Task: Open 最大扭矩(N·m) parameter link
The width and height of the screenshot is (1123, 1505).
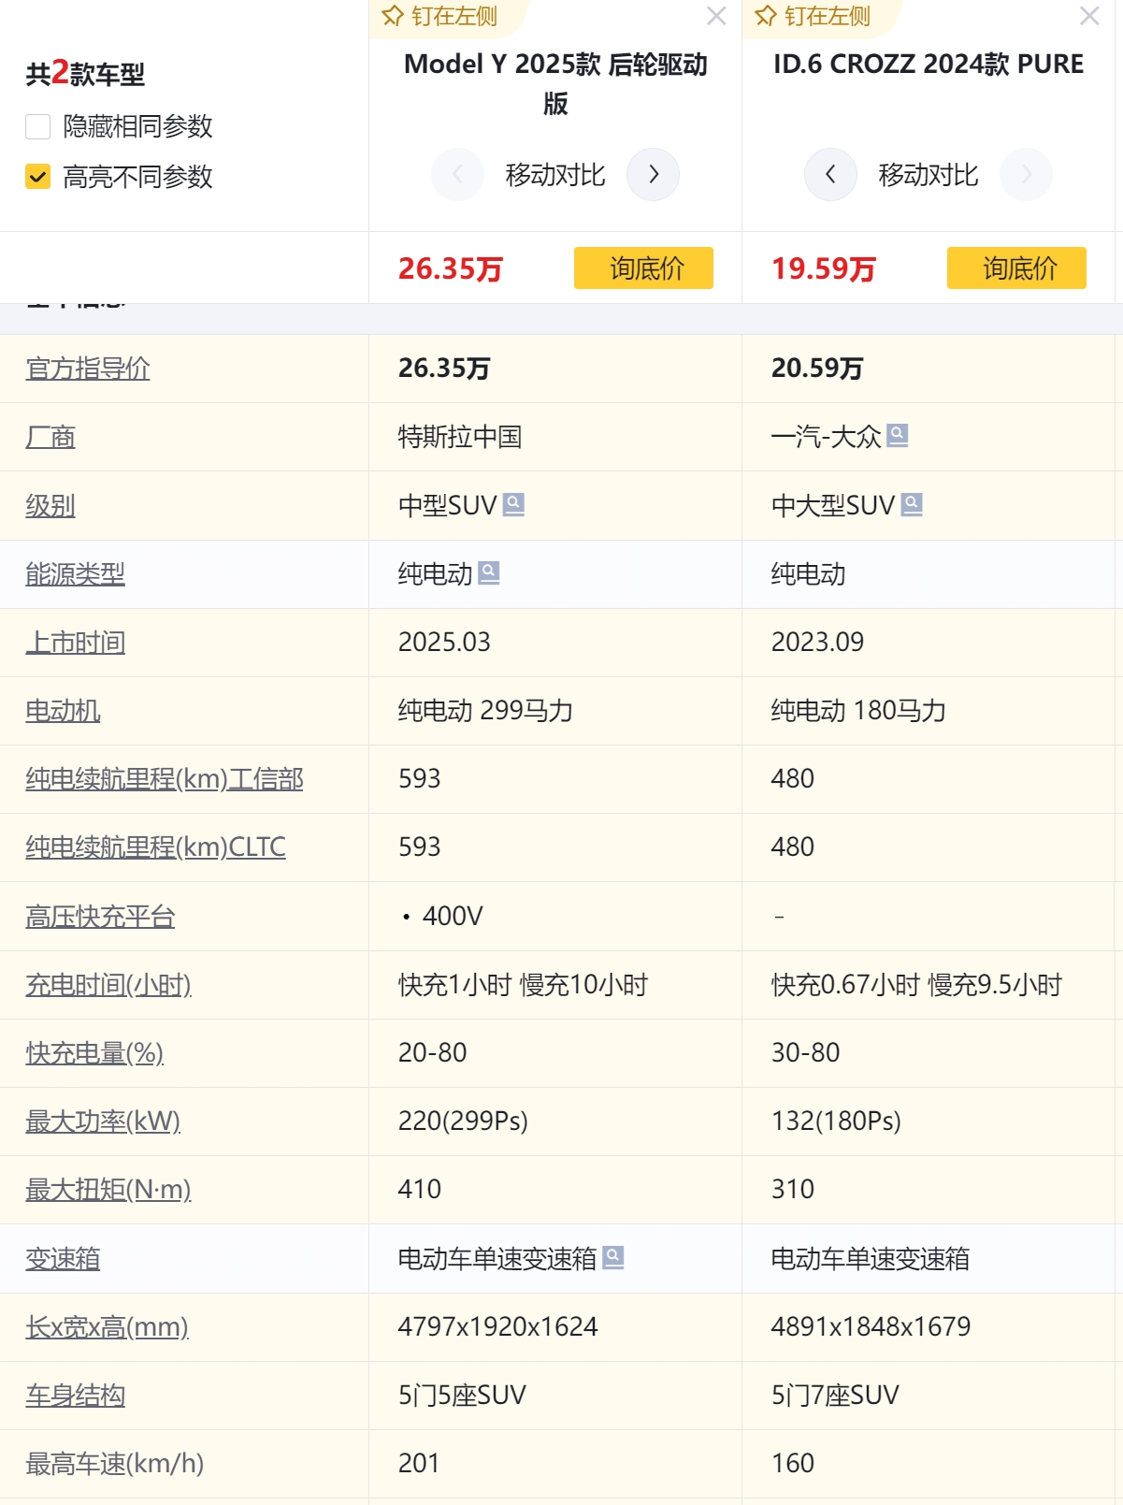Action: [108, 1190]
